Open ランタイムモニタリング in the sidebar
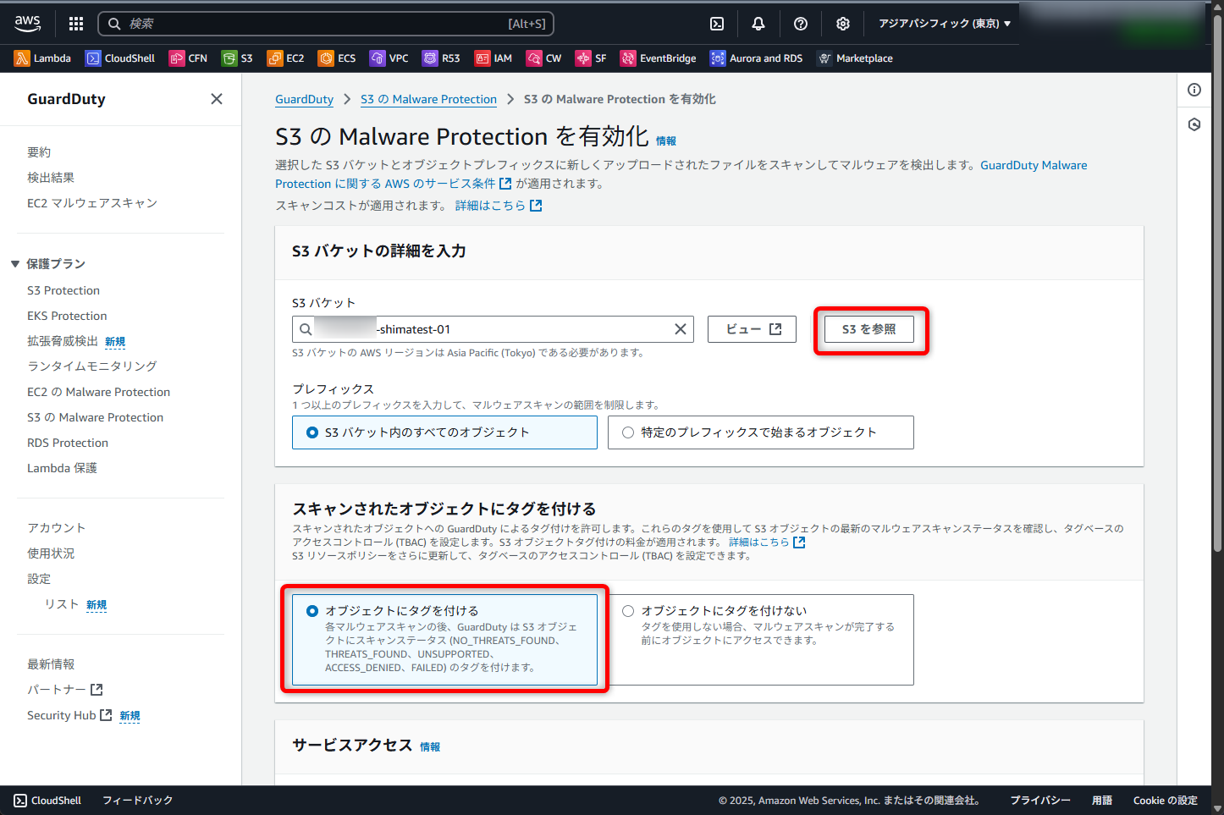 [x=92, y=366]
